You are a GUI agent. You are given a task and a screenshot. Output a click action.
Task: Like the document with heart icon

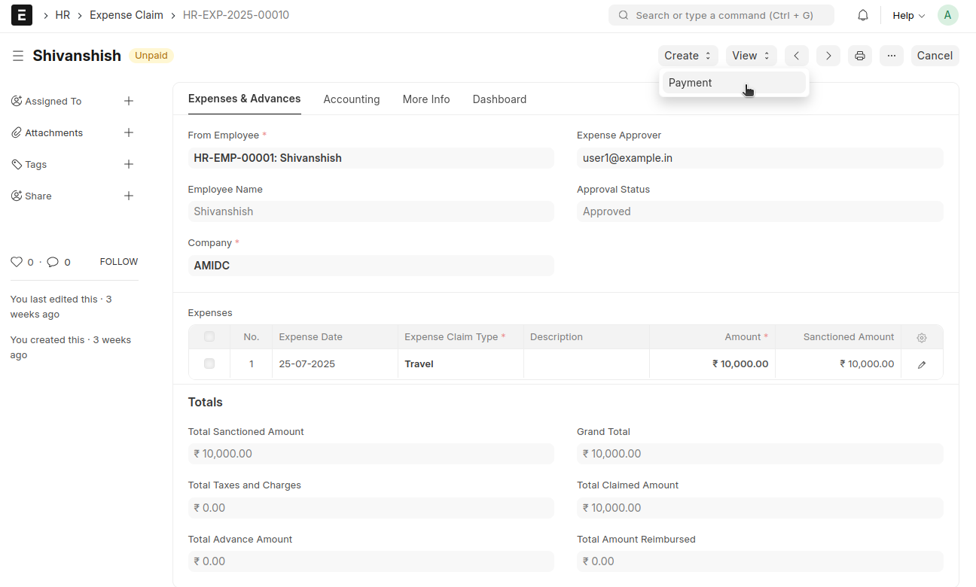point(17,262)
